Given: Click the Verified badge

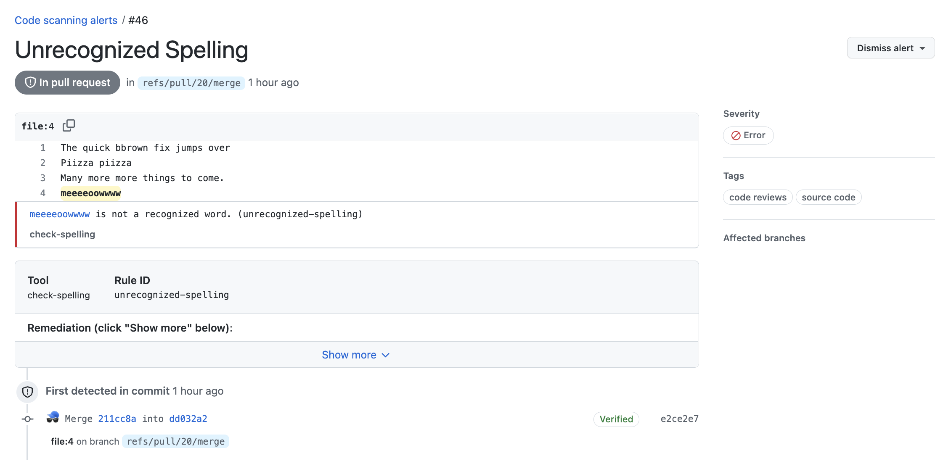Looking at the screenshot, I should pos(616,419).
